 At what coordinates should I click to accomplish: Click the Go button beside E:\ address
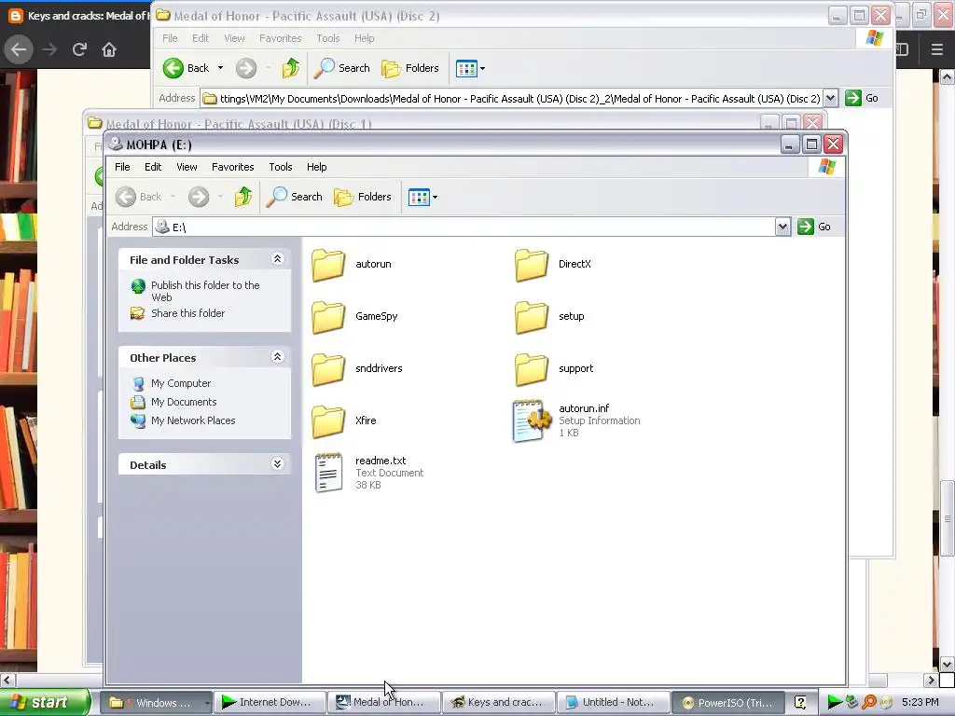coord(814,227)
